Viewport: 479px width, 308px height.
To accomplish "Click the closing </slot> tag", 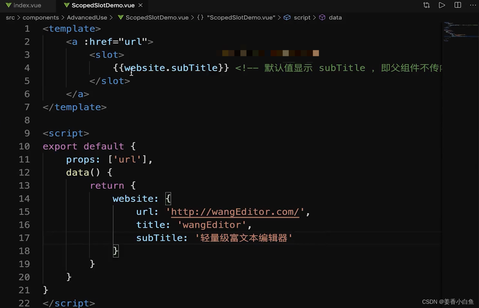I will point(110,81).
